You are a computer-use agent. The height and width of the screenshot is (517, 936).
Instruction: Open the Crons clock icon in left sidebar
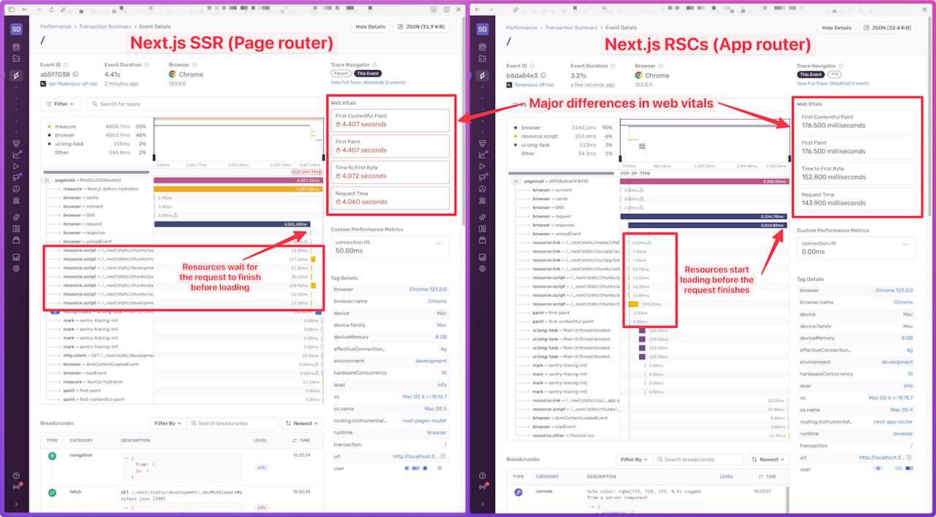pyautogui.click(x=16, y=188)
